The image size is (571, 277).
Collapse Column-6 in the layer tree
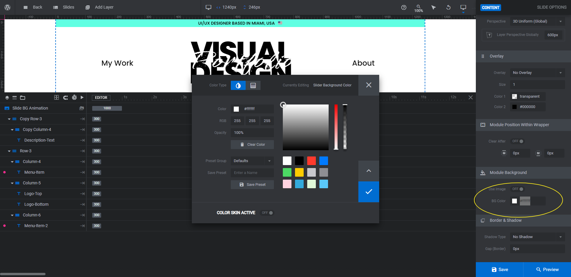[x=12, y=215]
